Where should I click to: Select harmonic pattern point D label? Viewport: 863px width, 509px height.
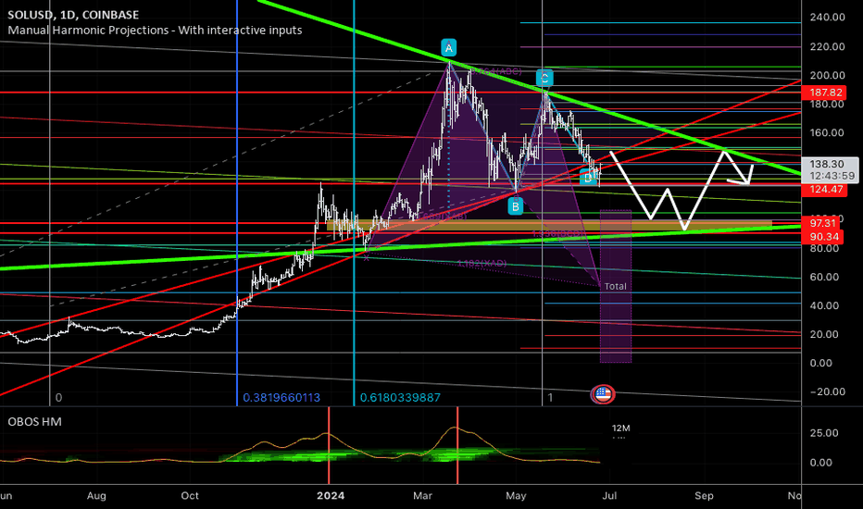point(588,178)
